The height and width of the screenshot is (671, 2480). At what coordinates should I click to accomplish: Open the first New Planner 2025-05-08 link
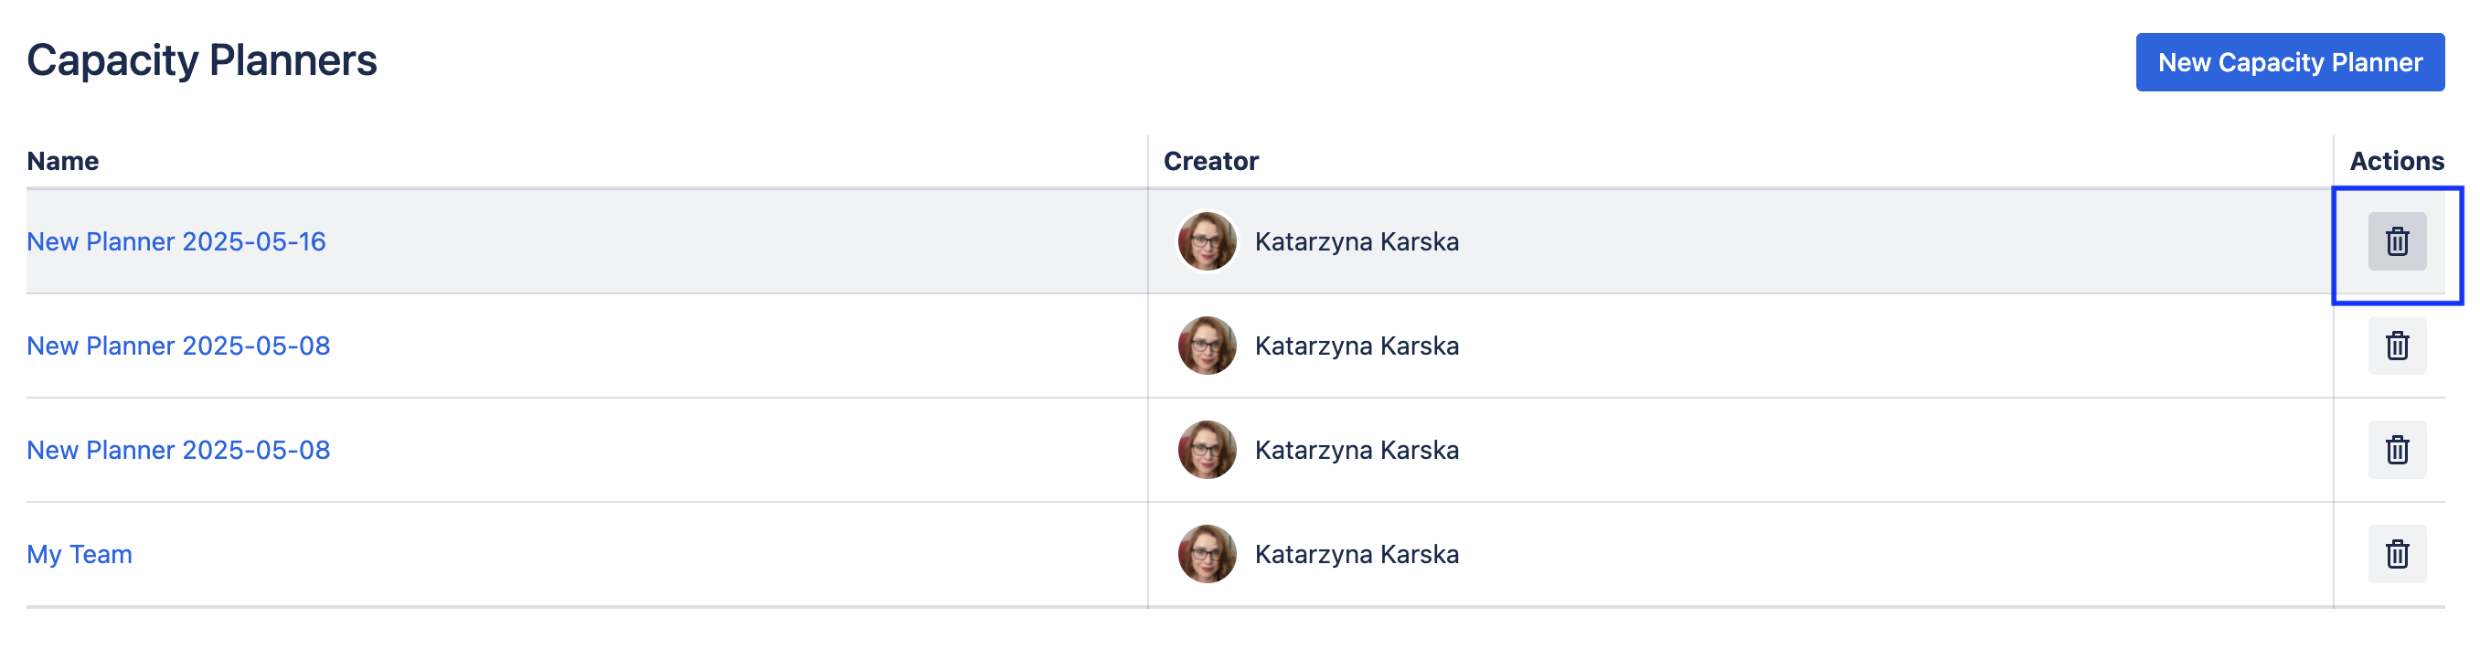178,346
